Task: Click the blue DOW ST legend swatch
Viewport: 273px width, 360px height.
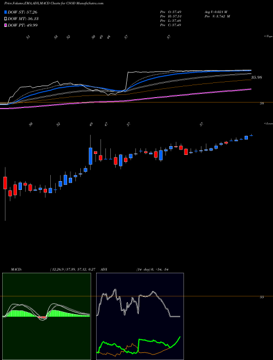Action: [x=5, y=12]
